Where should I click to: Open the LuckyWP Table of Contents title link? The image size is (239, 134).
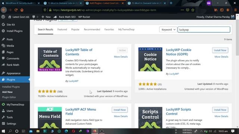[79, 52]
